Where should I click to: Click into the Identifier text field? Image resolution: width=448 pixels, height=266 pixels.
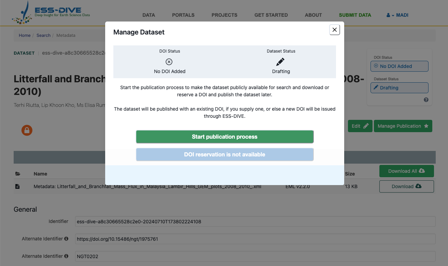255,222
